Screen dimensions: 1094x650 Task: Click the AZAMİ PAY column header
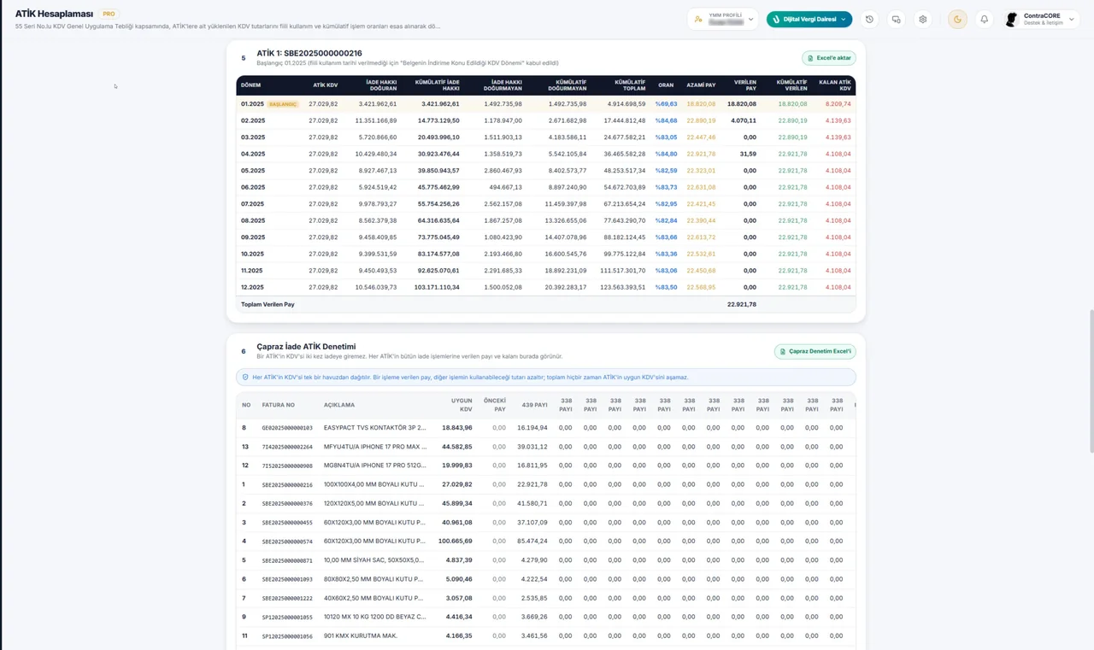click(x=701, y=85)
